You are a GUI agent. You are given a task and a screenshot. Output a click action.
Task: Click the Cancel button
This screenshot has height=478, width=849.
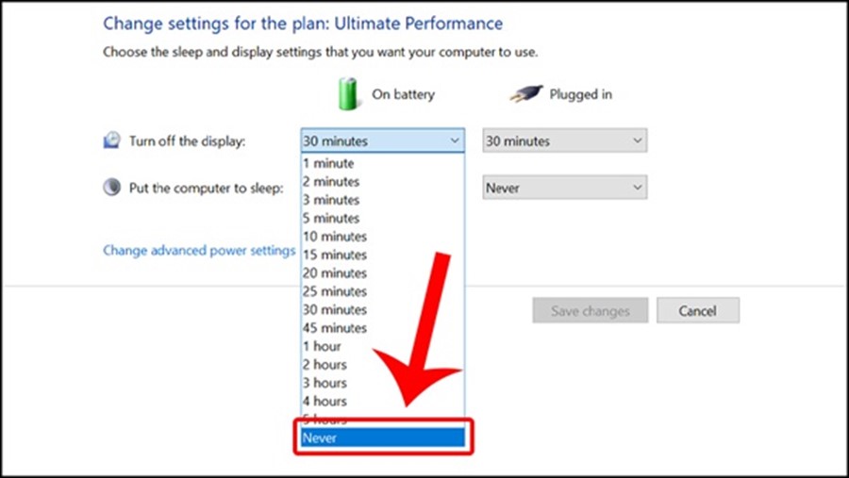point(698,311)
